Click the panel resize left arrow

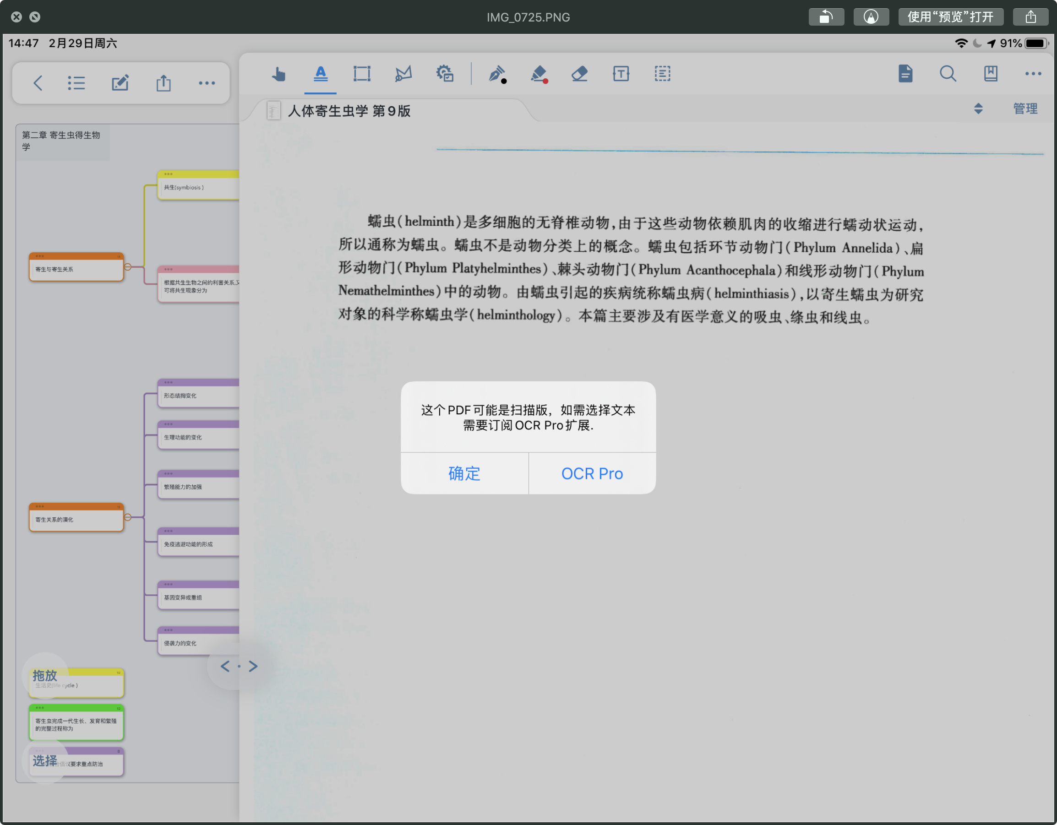point(225,666)
